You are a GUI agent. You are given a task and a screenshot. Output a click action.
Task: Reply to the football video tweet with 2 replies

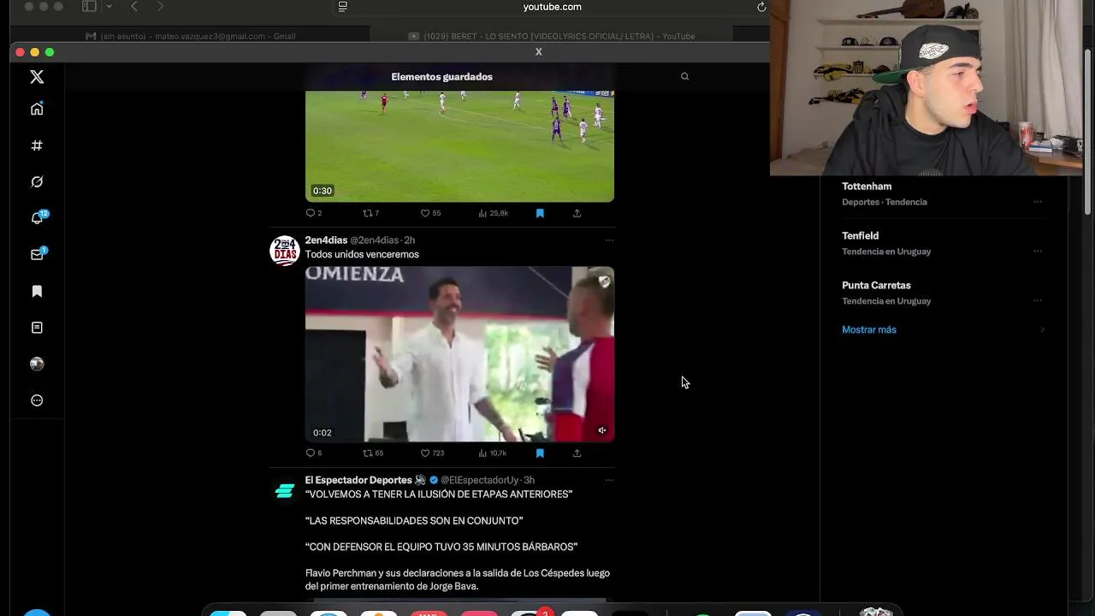pos(313,213)
